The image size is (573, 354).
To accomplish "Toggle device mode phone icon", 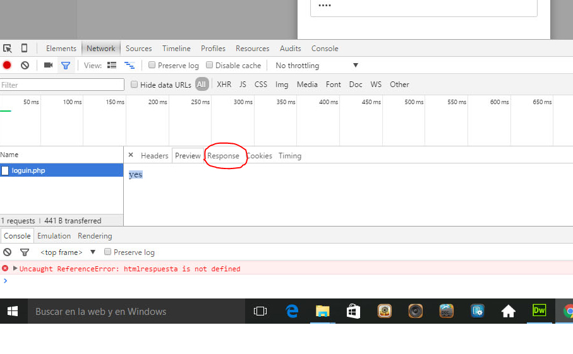I will (x=24, y=49).
